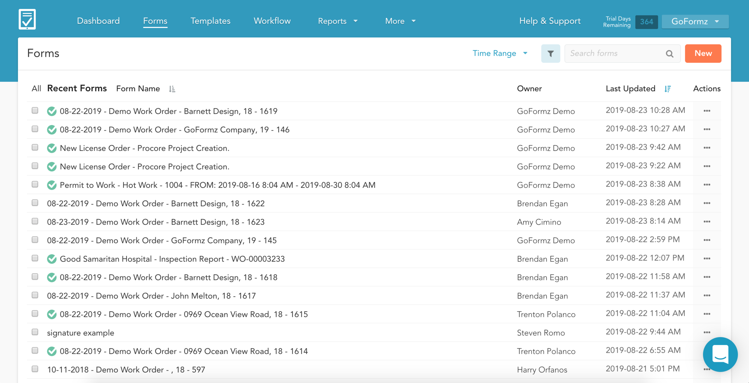Screen dimensions: 749x383
Task: Open actions menu for Barnett Design 18 - 1623
Action: point(707,222)
